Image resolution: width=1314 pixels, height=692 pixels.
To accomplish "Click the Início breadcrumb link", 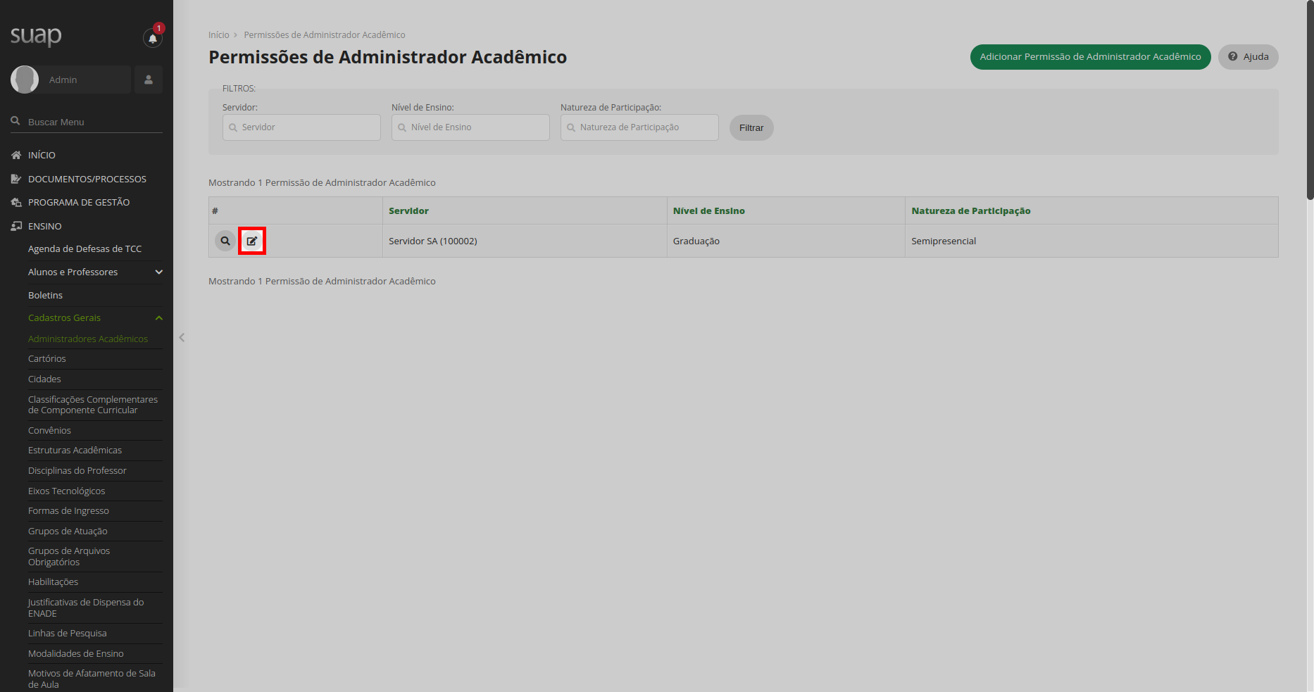I will [218, 34].
